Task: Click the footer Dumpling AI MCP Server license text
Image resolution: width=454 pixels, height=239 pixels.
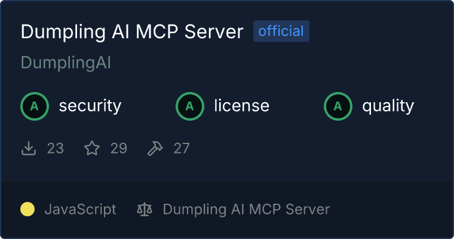Action: click(246, 210)
